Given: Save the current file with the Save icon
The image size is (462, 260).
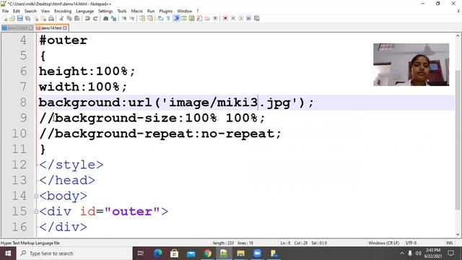Looking at the screenshot, I should click(x=19, y=18).
